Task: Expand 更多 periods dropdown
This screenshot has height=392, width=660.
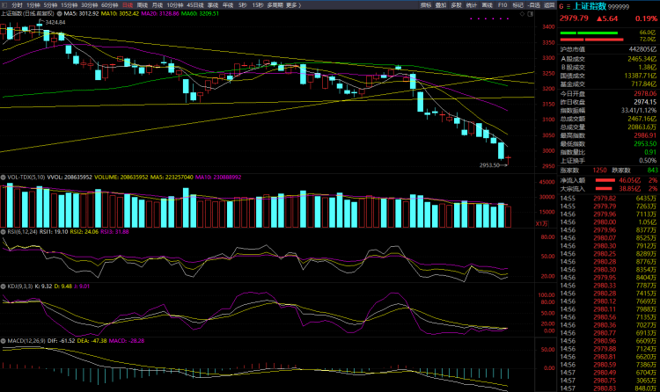Action: pos(290,4)
